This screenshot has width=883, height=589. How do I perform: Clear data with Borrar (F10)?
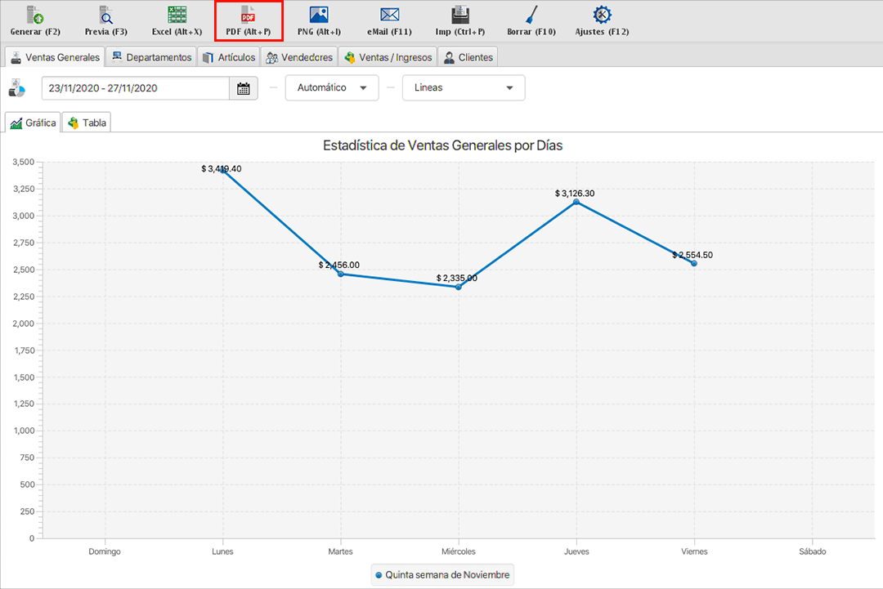pos(531,21)
